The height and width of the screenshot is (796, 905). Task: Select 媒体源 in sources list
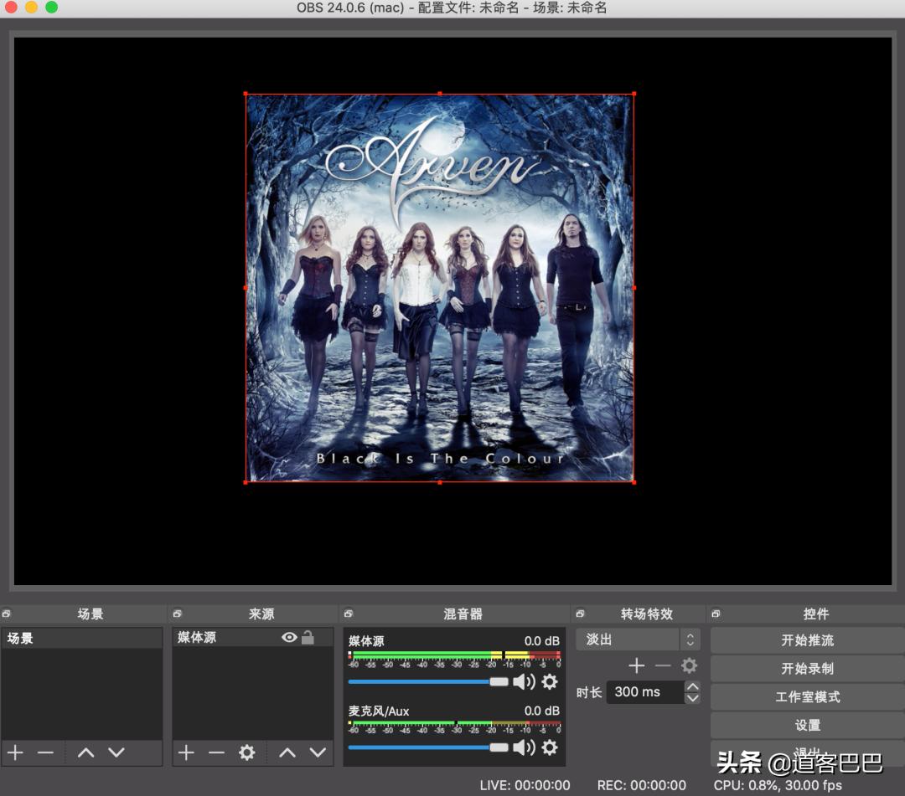coord(253,637)
